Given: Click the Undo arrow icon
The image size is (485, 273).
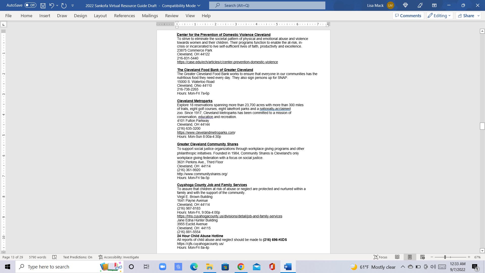Looking at the screenshot, I should point(52,5).
